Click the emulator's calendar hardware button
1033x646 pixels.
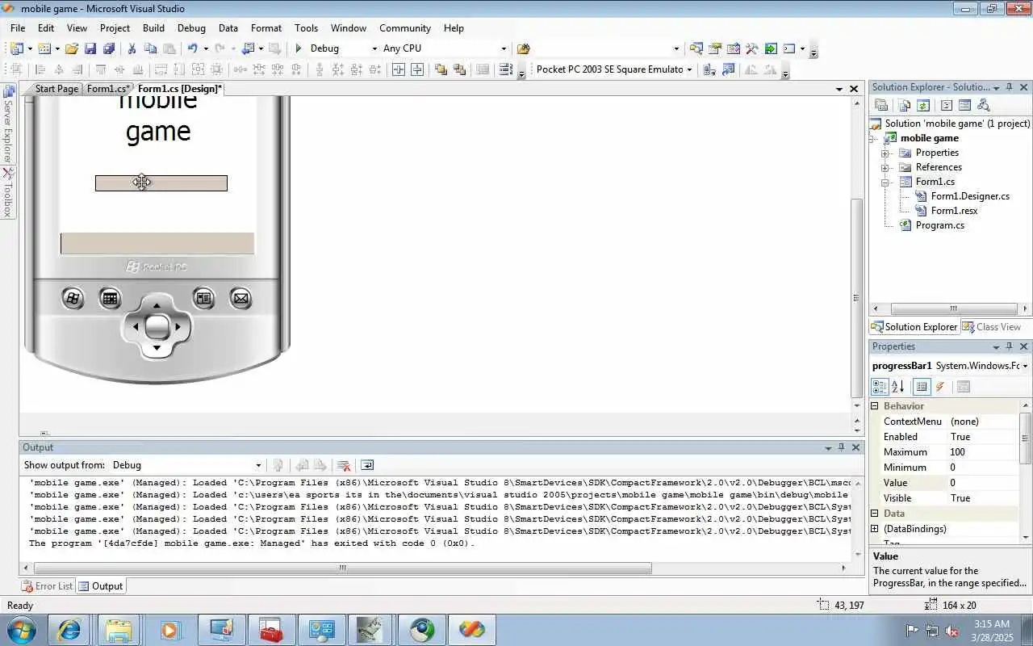coord(111,299)
